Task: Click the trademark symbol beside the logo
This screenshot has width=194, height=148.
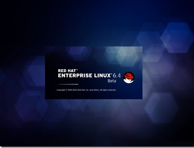Action: click(x=134, y=80)
